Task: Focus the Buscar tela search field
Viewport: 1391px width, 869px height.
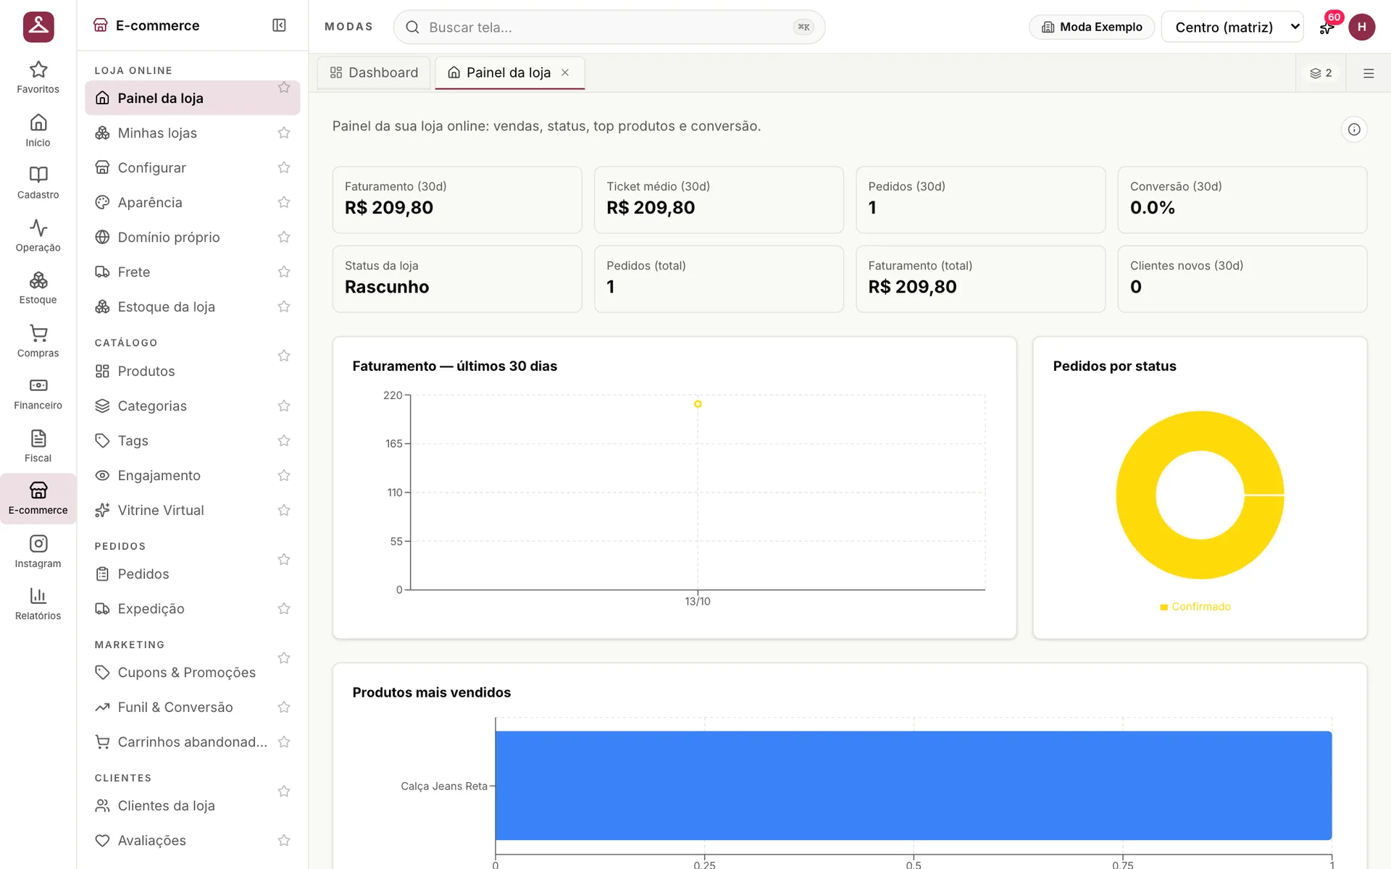Action: coord(609,27)
